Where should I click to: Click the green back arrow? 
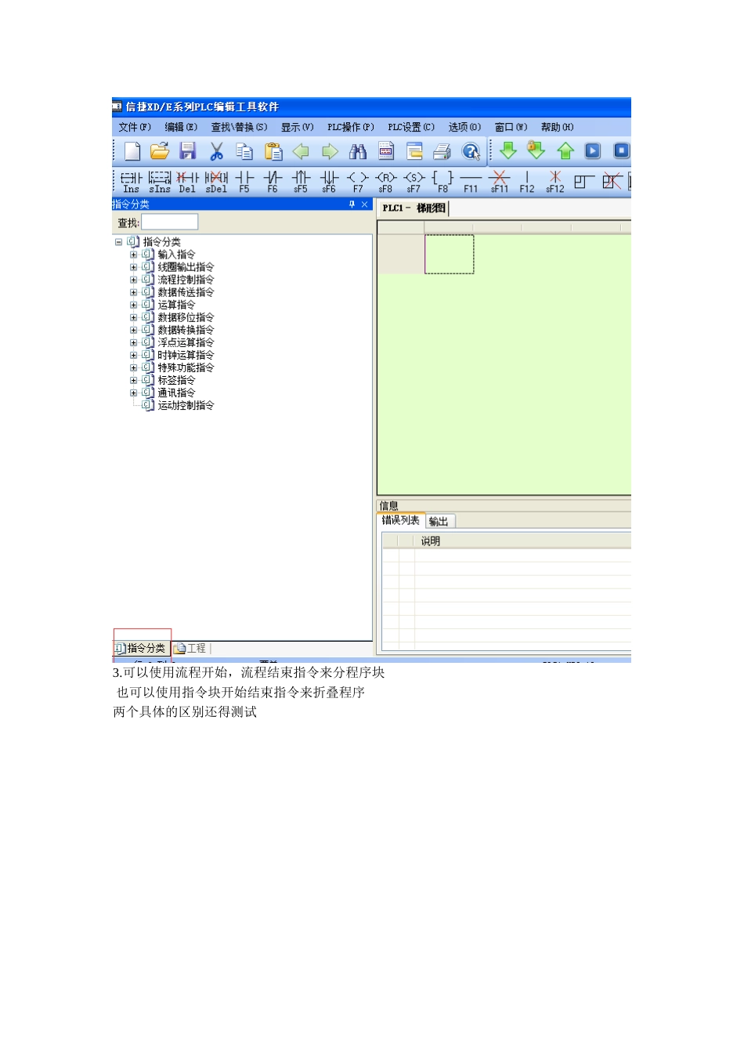[x=301, y=151]
